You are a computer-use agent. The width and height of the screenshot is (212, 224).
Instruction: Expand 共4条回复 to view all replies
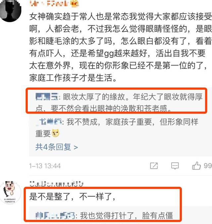click(x=57, y=147)
